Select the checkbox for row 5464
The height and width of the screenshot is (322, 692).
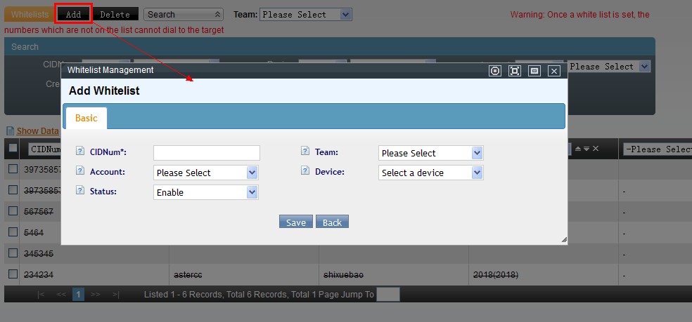(x=13, y=232)
